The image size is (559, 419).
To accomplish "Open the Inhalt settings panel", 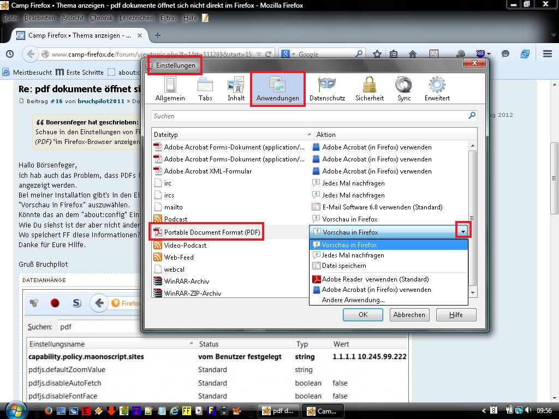I will click(236, 89).
